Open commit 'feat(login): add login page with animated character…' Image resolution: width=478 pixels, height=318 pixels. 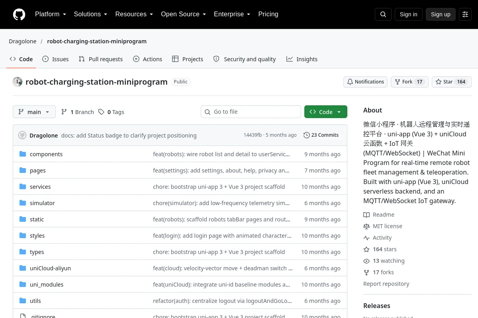222,235
